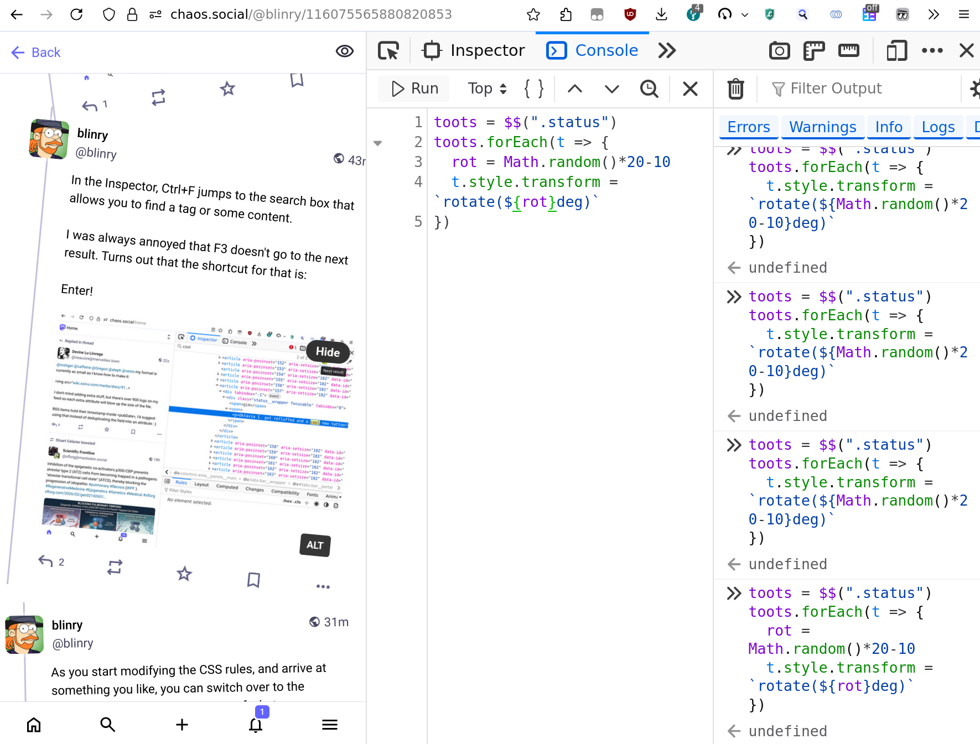The height and width of the screenshot is (744, 980).
Task: Collapse the code block disclosure triangle
Action: (x=378, y=143)
